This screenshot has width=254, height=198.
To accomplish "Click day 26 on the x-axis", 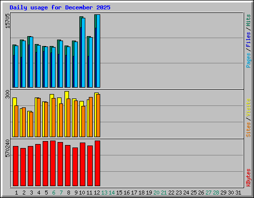I will pyautogui.click(x=201, y=193).
